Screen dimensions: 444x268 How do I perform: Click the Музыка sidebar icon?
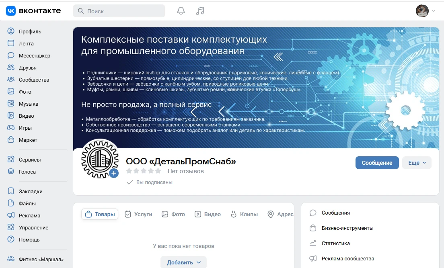coord(11,104)
